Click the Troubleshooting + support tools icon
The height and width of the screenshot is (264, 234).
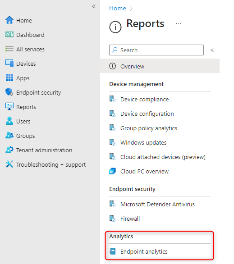[x=9, y=164]
